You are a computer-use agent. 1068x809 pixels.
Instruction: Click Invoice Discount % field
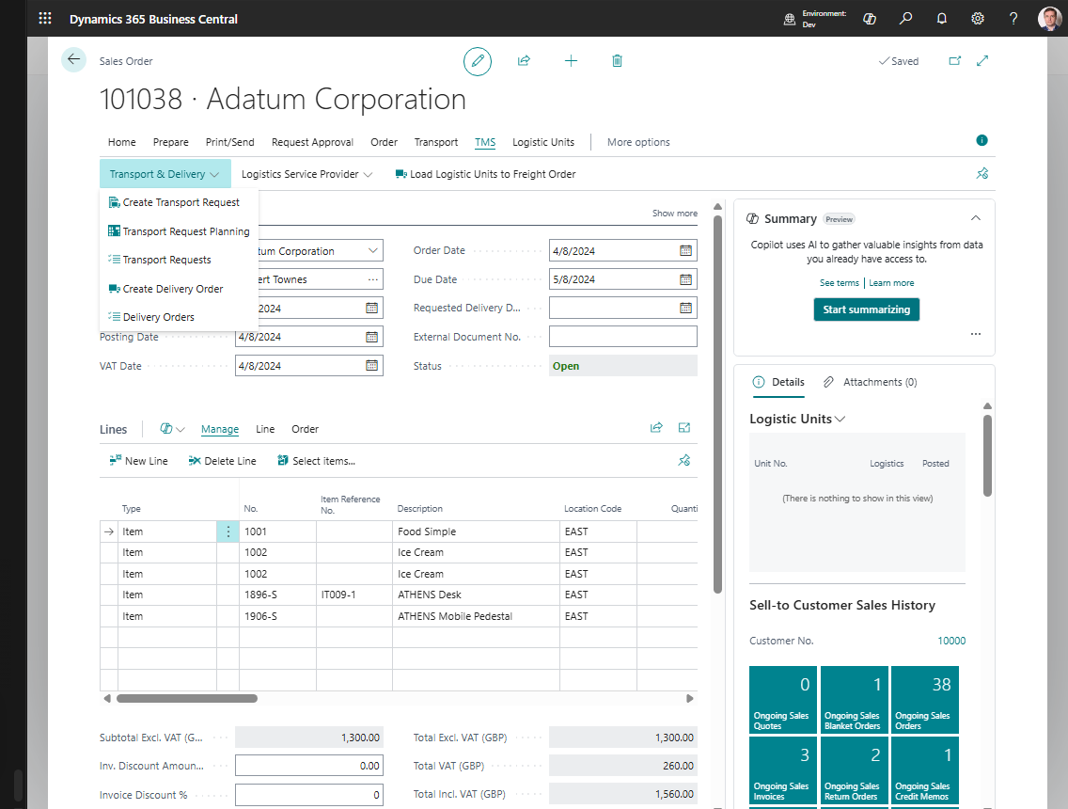308,795
